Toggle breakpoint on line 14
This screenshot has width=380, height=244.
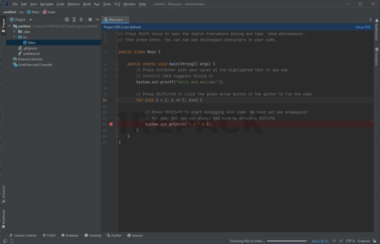(x=111, y=124)
